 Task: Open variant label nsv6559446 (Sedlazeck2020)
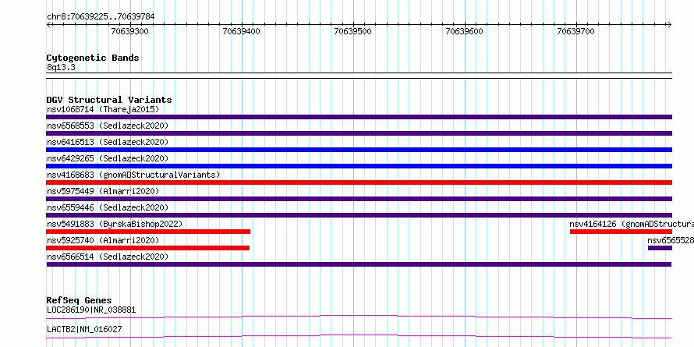(x=108, y=207)
